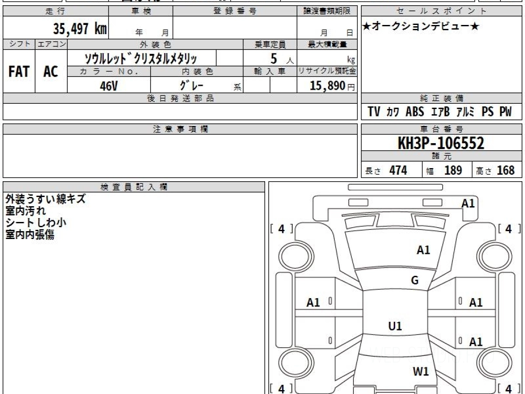Select the PW power window entry
The width and height of the screenshot is (525, 394).
505,112
